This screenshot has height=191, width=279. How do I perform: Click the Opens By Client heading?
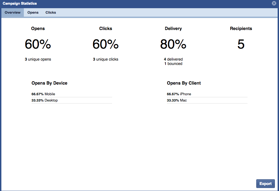coord(184,83)
